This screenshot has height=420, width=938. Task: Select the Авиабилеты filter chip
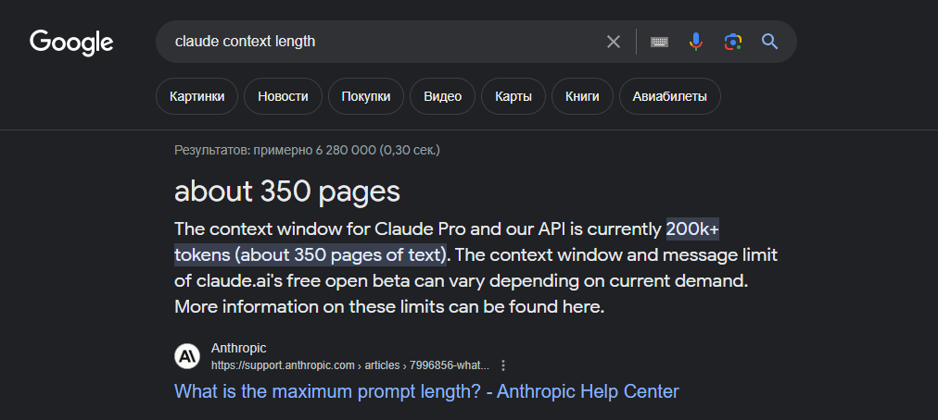point(669,96)
